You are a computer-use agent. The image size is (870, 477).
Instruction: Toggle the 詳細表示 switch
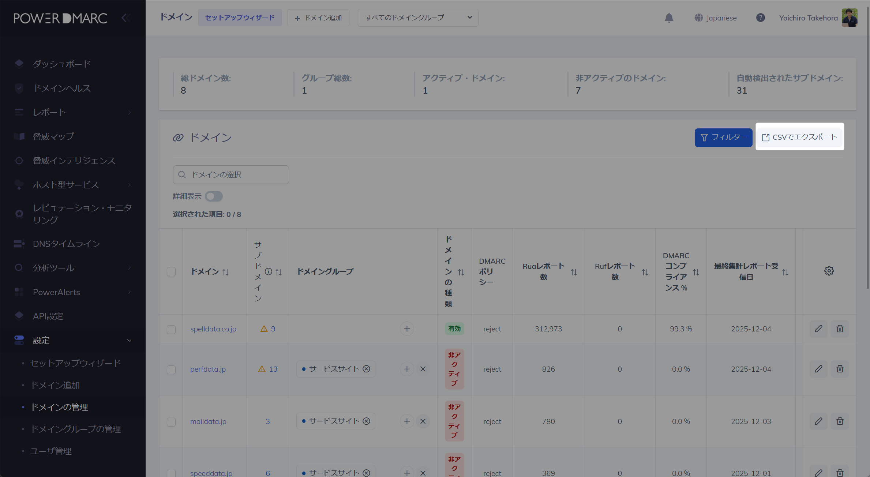pyautogui.click(x=214, y=196)
